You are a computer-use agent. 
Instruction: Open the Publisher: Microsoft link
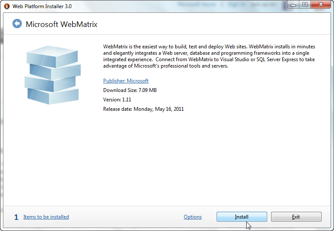click(x=125, y=81)
